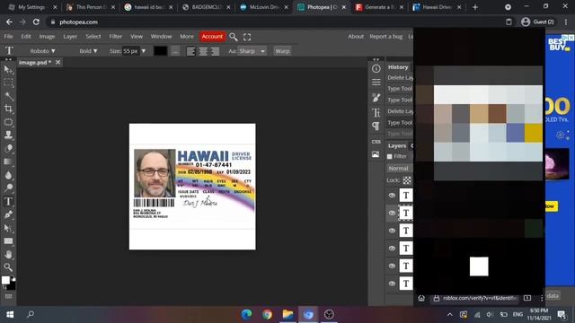
Task: Align text center
Action: 203,51
